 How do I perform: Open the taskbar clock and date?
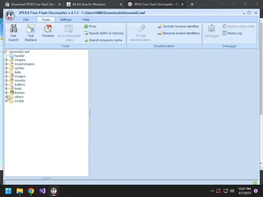point(245,191)
